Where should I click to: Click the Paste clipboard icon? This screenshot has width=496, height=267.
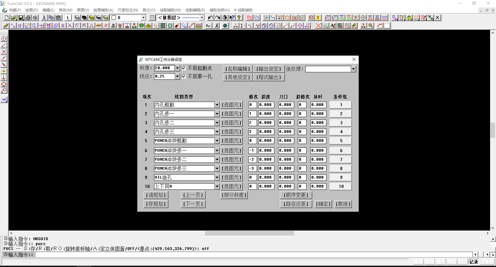[58, 18]
